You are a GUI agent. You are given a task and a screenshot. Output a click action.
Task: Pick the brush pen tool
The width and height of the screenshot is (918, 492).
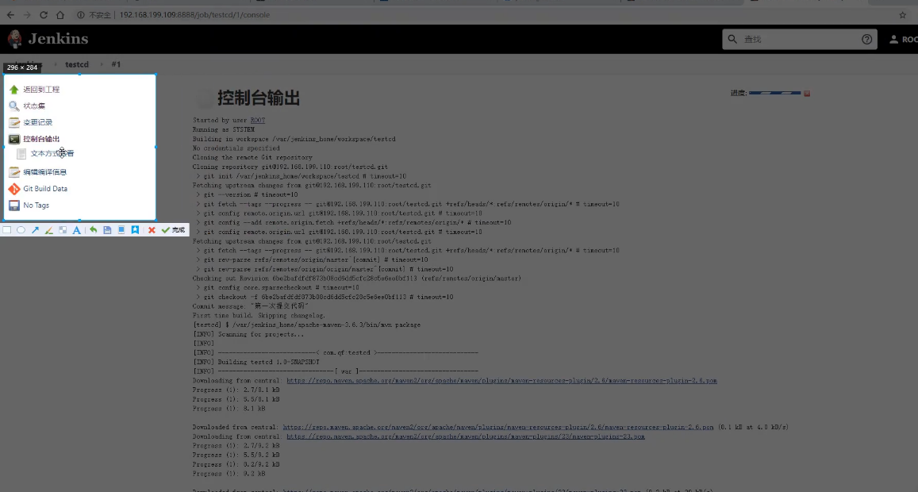(x=48, y=230)
